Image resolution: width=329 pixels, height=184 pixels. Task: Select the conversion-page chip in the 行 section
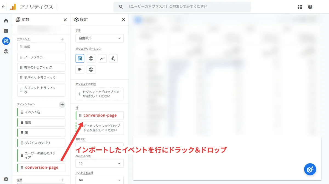pos(99,115)
